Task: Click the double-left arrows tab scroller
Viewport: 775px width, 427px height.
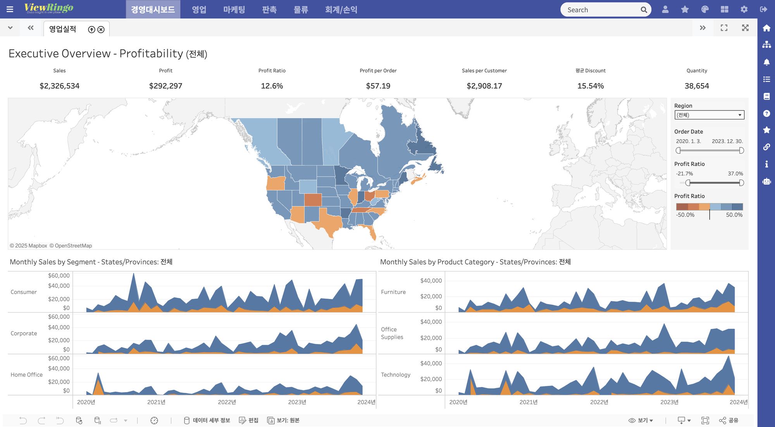Action: pos(31,28)
